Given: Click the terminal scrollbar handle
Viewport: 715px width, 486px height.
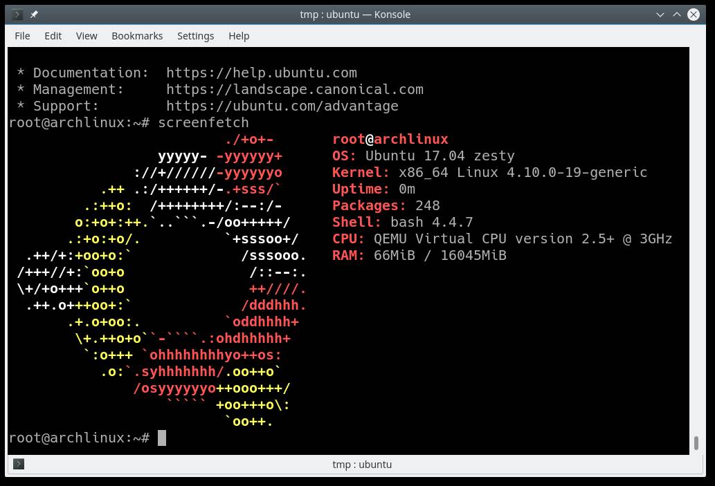Looking at the screenshot, I should (x=696, y=442).
